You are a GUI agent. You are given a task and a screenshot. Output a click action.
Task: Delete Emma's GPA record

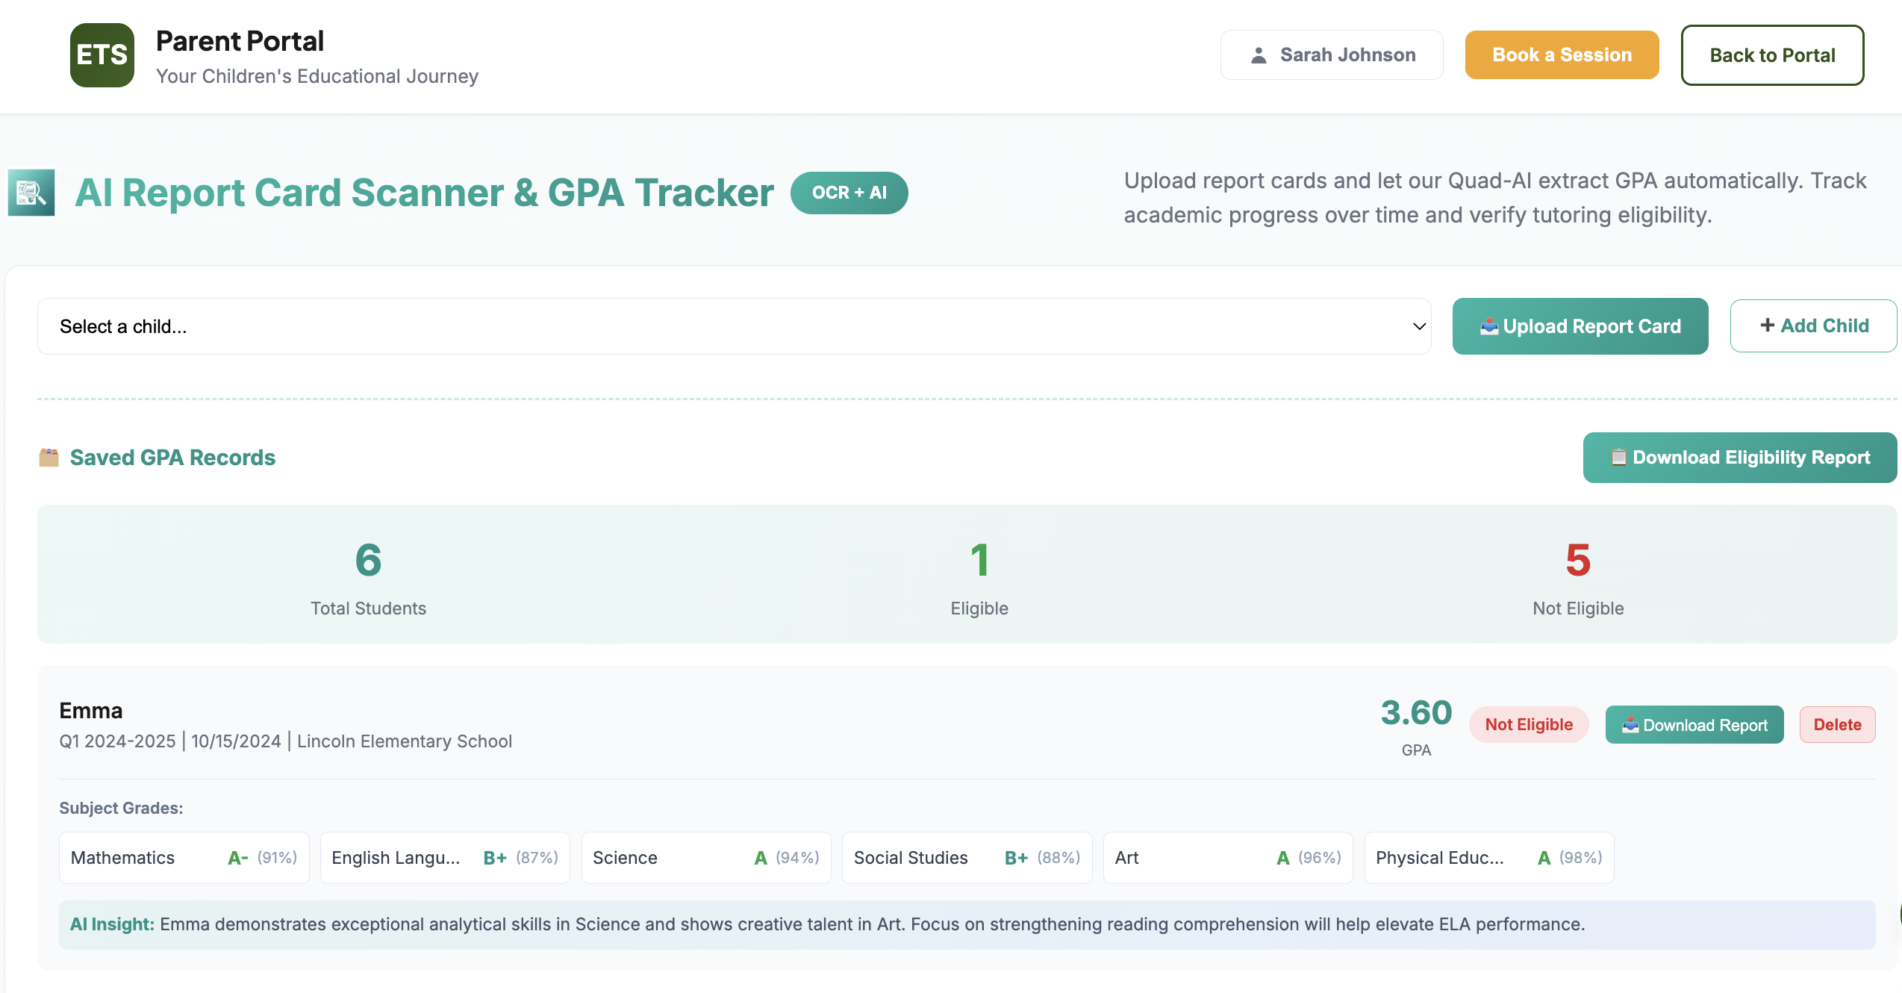tap(1837, 724)
